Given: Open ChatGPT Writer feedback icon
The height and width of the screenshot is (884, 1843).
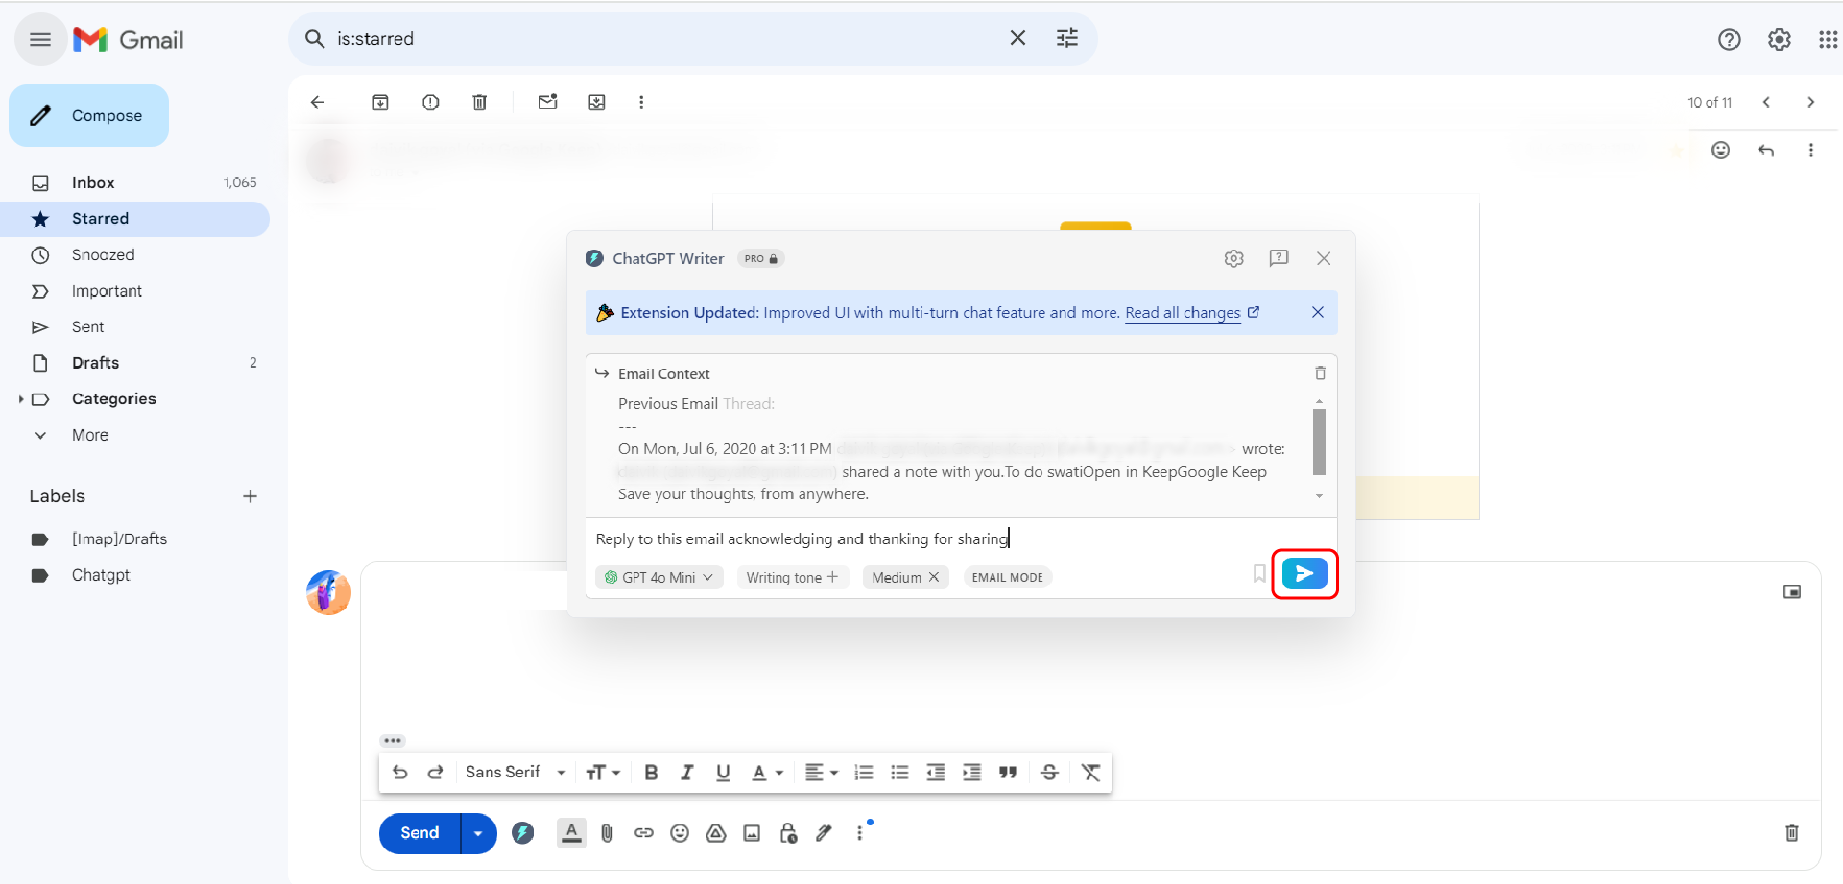Looking at the screenshot, I should point(1279,258).
